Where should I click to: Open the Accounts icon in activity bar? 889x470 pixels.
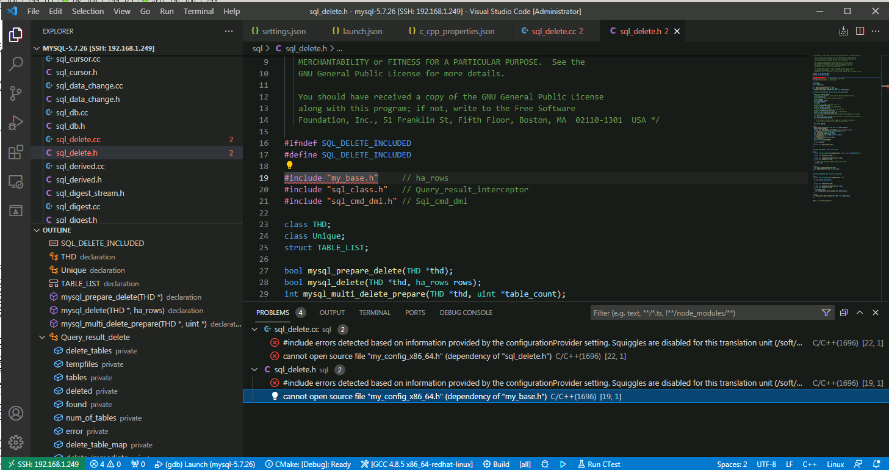pos(16,413)
